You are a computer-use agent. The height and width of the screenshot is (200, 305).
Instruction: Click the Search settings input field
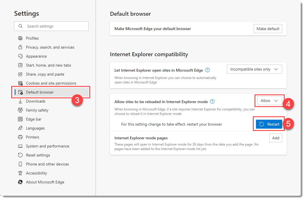click(51, 26)
